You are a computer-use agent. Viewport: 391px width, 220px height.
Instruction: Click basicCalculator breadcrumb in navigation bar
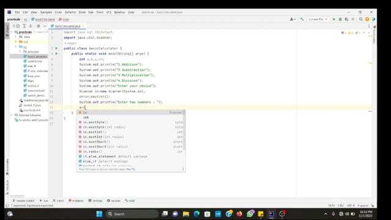[43, 19]
